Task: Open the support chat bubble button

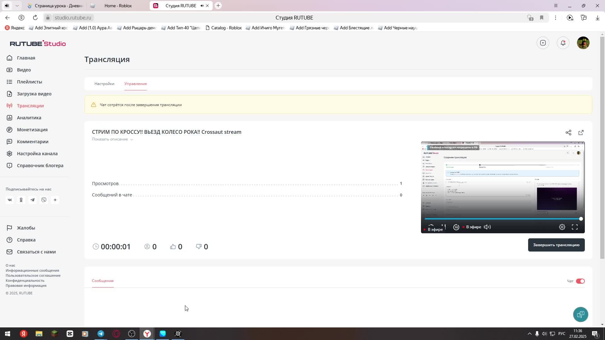Action: click(x=580, y=314)
